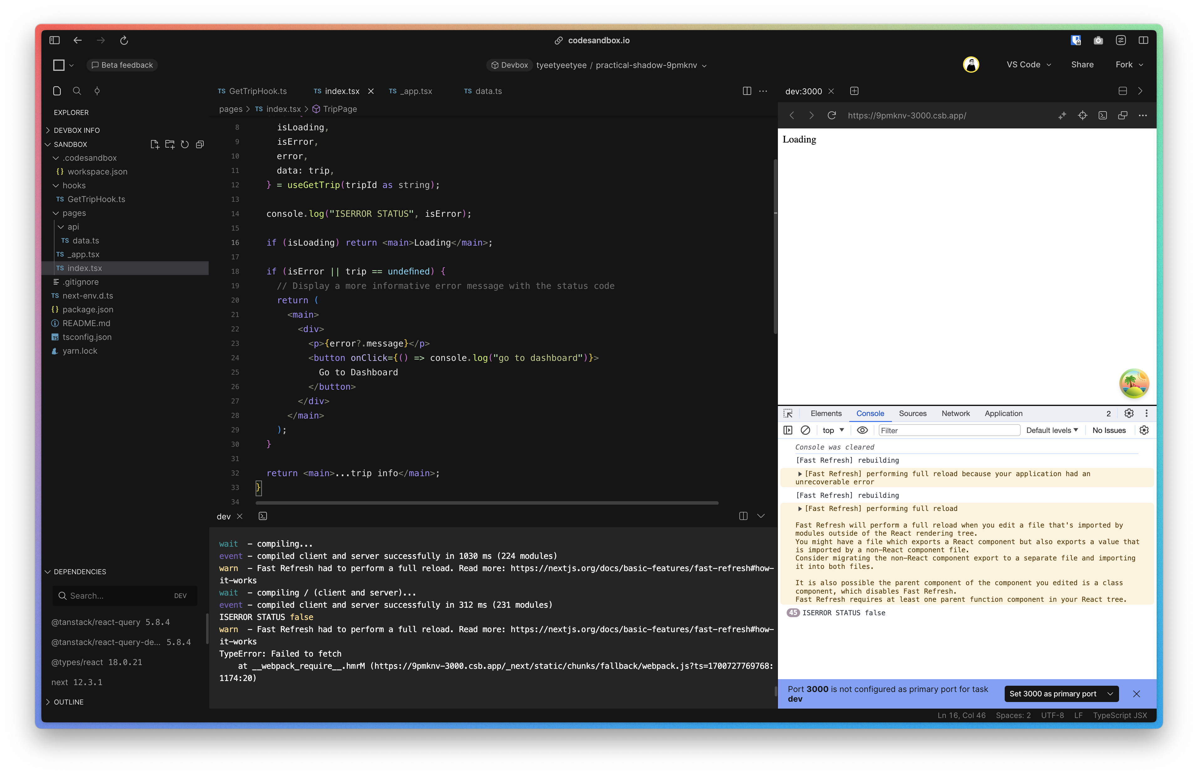The image size is (1198, 775).
Task: Dismiss the port 3000 notification
Action: coord(1136,694)
